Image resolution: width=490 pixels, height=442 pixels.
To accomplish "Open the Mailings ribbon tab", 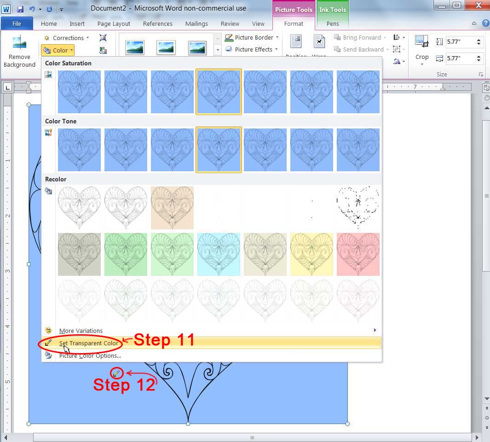I will 196,23.
